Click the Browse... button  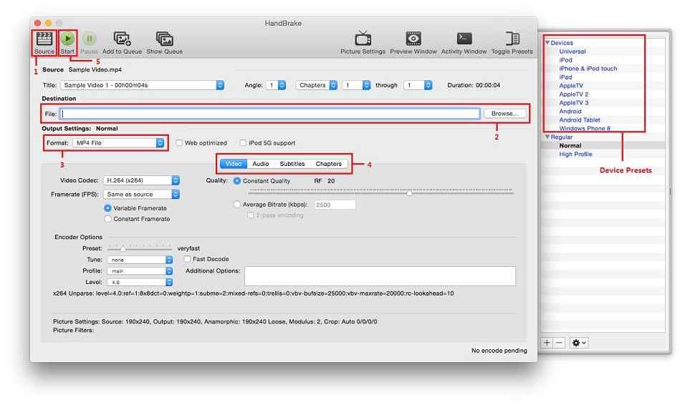coord(504,114)
